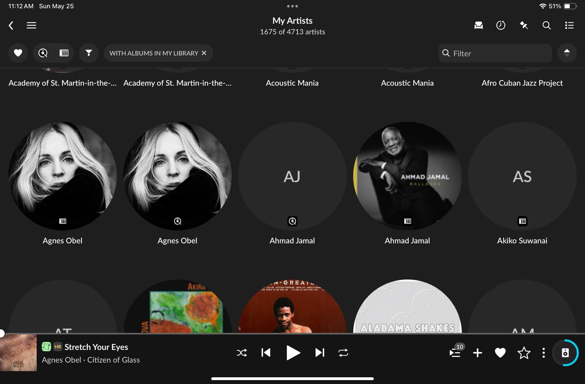Open Agnes Obel · Citizen of Glass link
Image resolution: width=585 pixels, height=384 pixels.
coord(91,360)
